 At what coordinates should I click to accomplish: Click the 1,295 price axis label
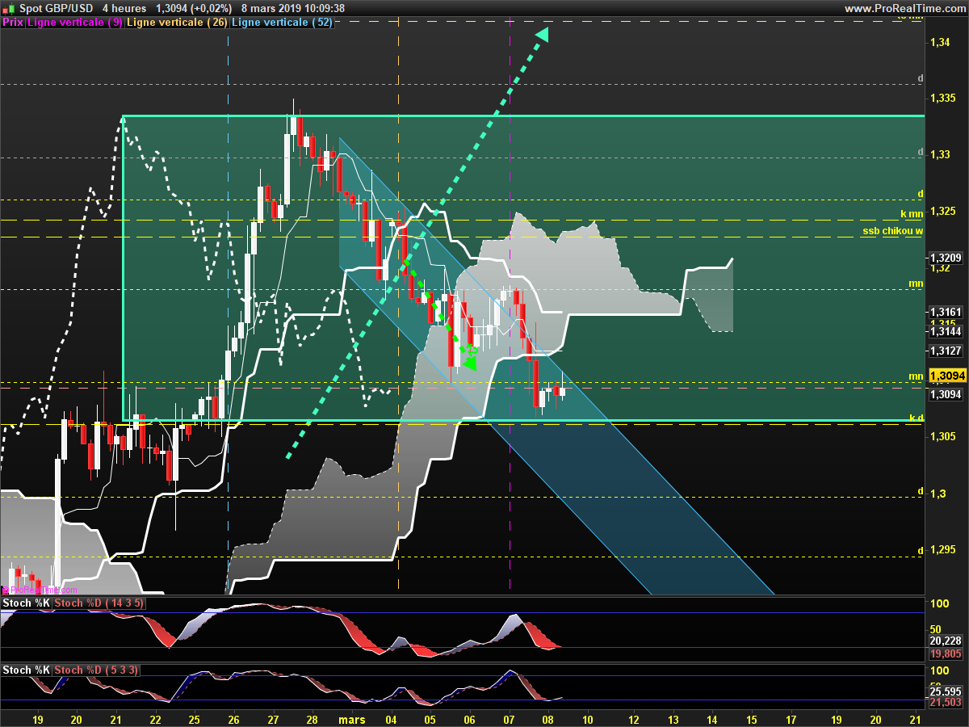coord(944,550)
